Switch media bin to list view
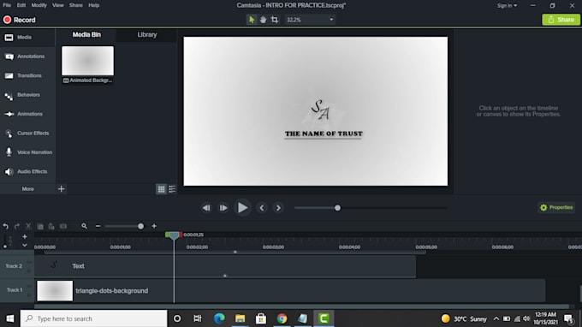Image resolution: width=582 pixels, height=327 pixels. click(172, 189)
